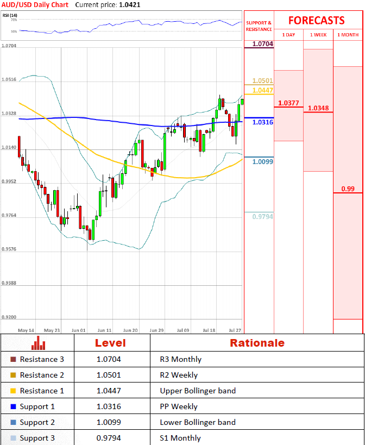Click the Support & Resistance header

[x=259, y=26]
